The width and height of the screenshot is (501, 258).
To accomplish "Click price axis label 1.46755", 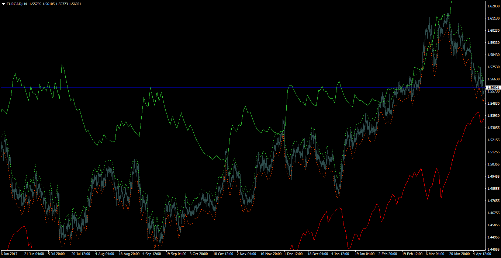I will 493,213.
